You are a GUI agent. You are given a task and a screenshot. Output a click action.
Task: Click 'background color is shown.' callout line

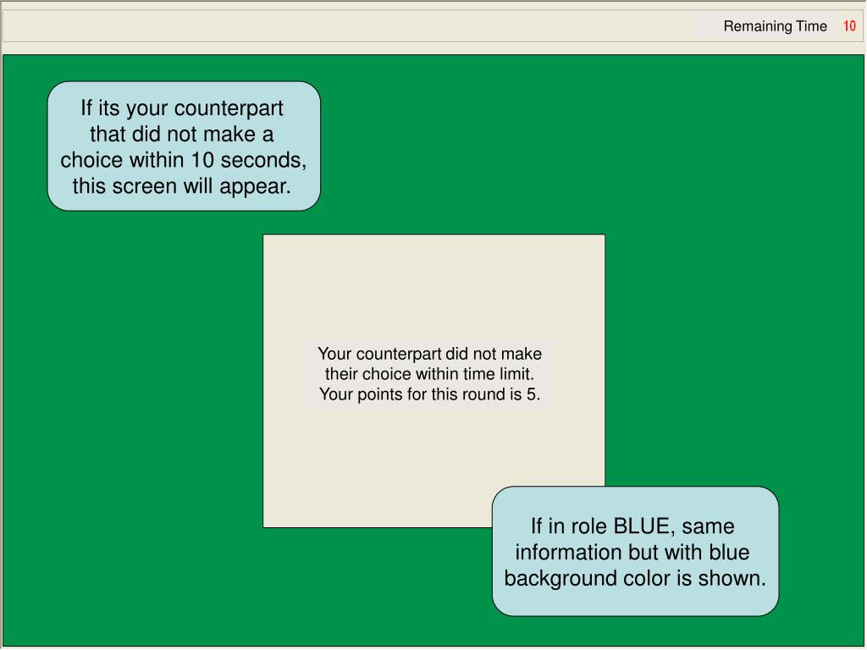[x=635, y=578]
